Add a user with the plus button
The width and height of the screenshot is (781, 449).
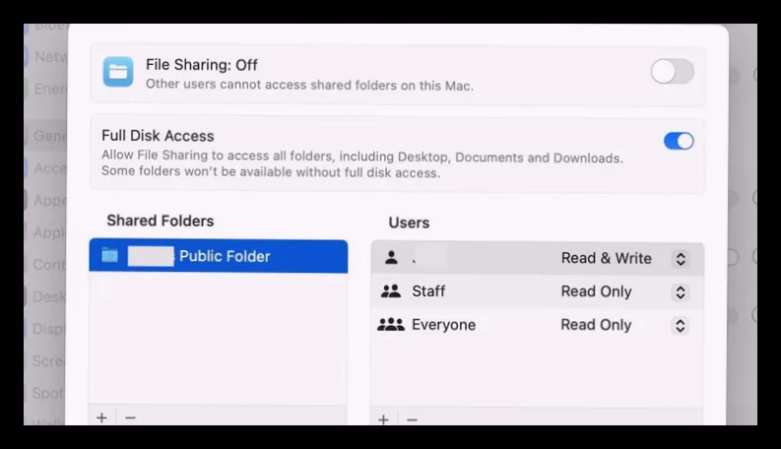point(383,419)
